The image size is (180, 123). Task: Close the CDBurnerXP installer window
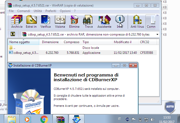click(x=133, y=66)
